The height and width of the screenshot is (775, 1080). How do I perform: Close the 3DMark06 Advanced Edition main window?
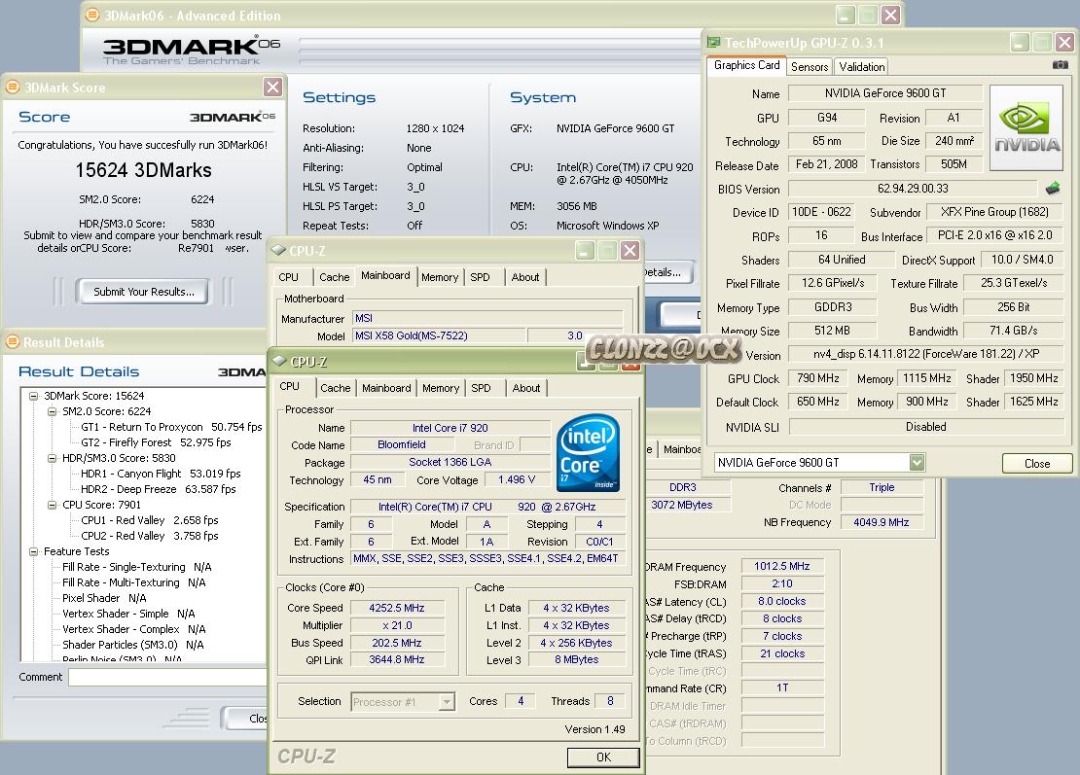click(890, 16)
